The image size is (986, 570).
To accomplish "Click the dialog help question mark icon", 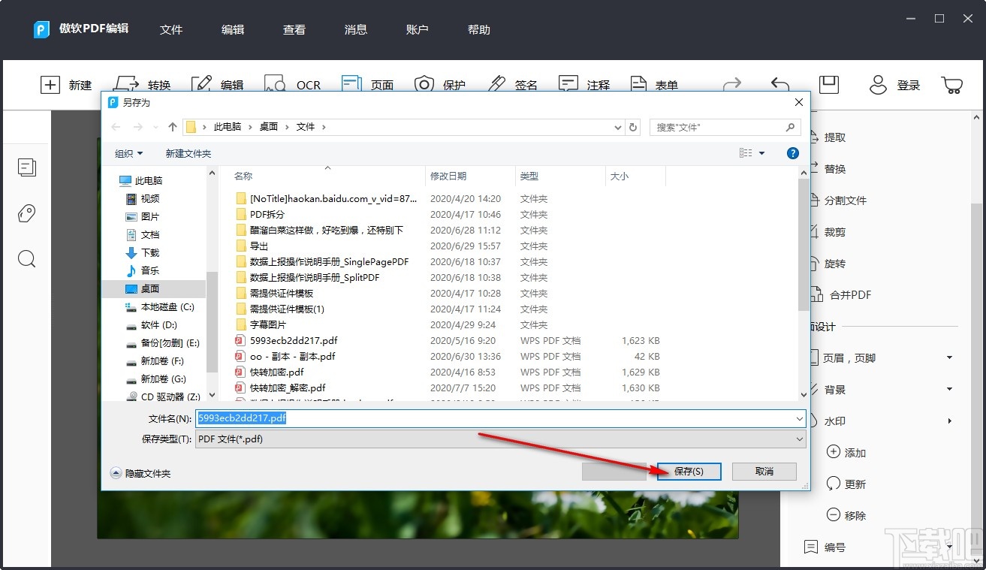I will (792, 153).
